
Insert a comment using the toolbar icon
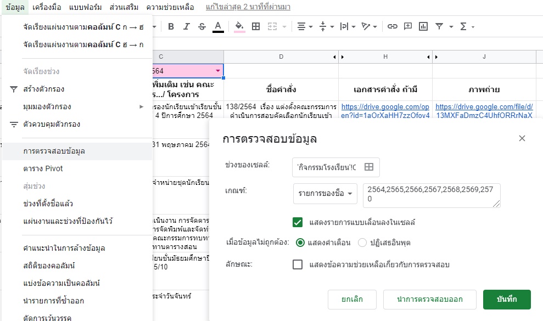click(x=407, y=26)
